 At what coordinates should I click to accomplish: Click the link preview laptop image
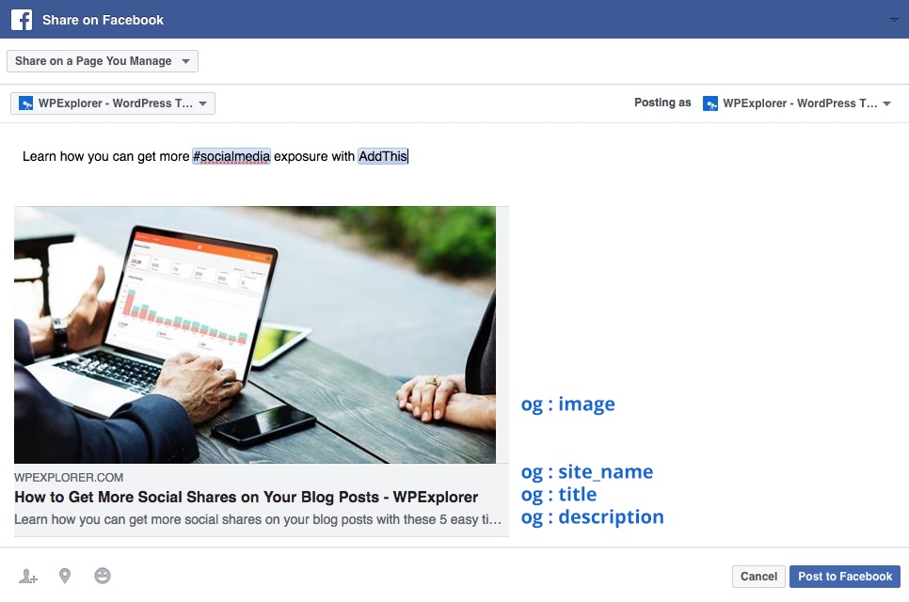255,335
